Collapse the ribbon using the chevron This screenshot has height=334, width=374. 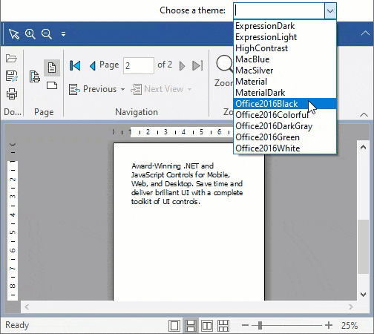pos(364,114)
